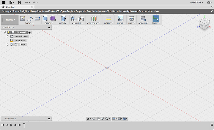The width and height of the screenshot is (214, 130).
Task: Click the 3D Print make icon
Action: click(x=131, y=18)
